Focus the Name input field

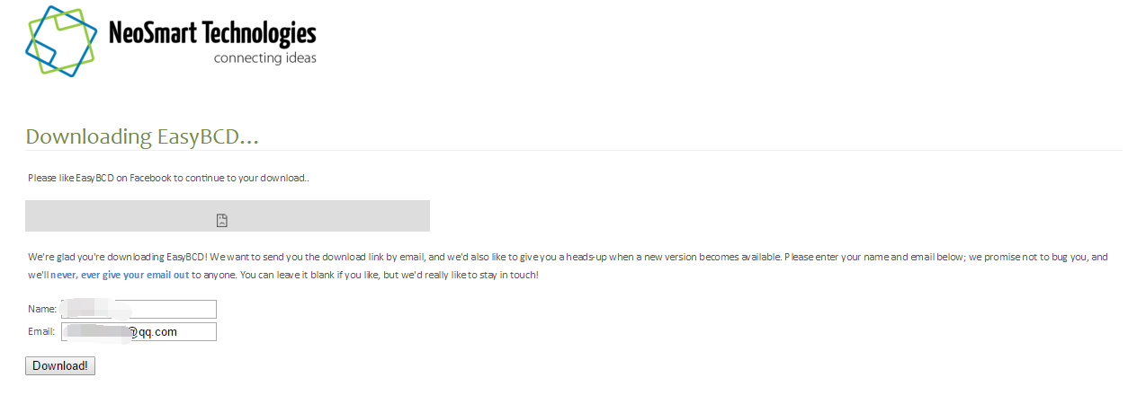point(138,310)
